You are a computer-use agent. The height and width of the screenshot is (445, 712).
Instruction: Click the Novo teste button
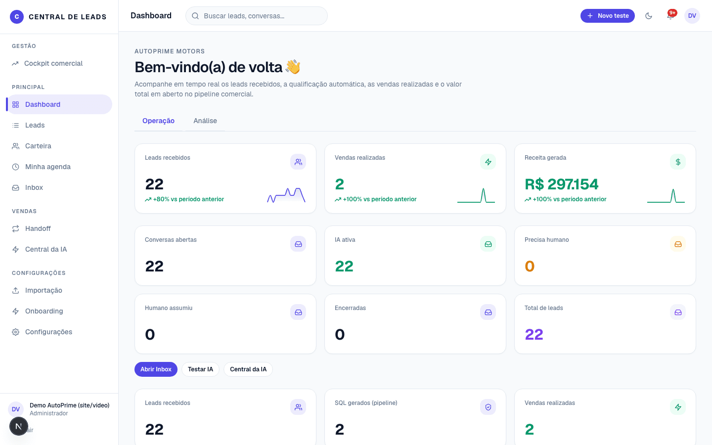[607, 16]
